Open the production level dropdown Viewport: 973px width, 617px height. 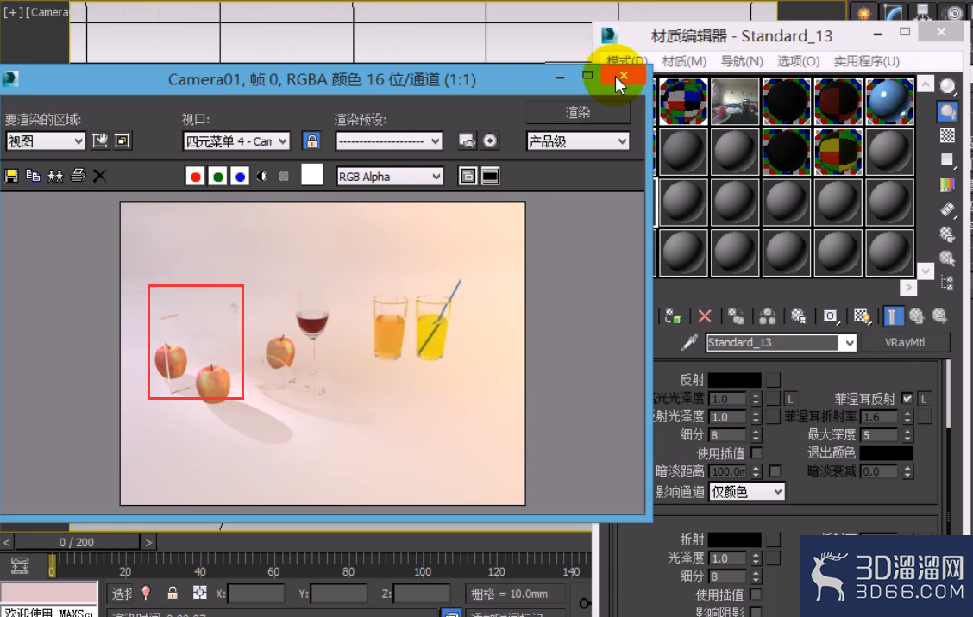578,141
